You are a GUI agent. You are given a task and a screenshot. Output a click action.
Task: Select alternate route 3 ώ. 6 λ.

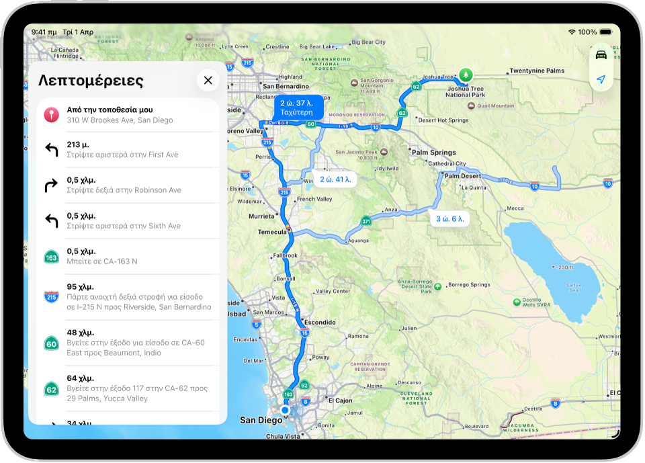(x=450, y=219)
